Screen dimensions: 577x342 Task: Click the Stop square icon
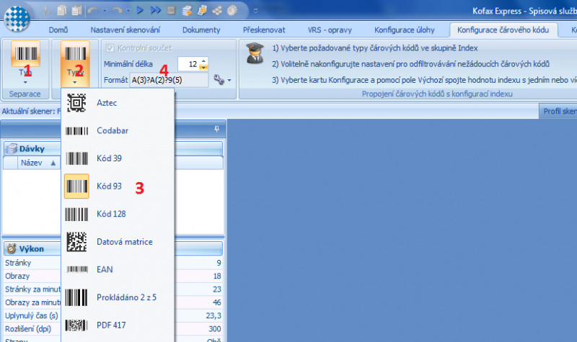[171, 10]
